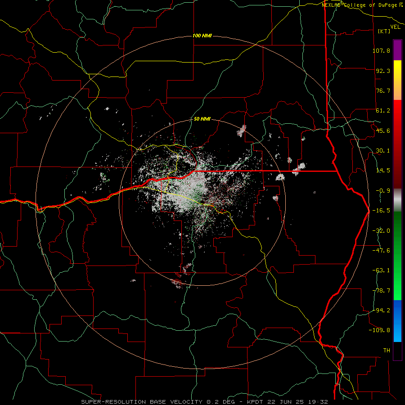Screen dimensions: 405x405
Task: Click the 76.7 legend value
Action: [x=383, y=90]
